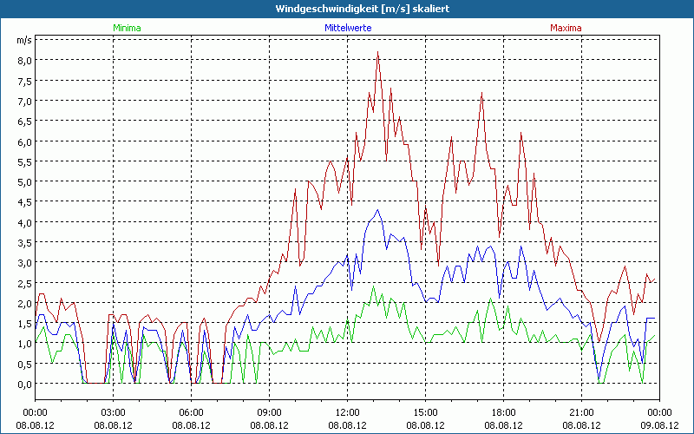Click the 08.08.12 date beneath 12:00

[348, 425]
